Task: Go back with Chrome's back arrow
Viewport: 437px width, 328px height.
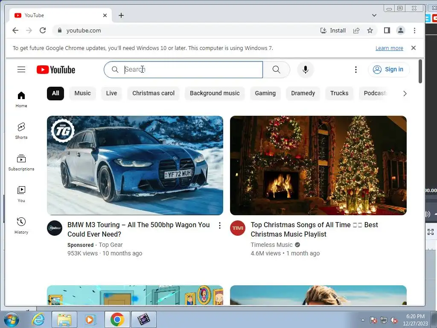Action: pos(15,30)
